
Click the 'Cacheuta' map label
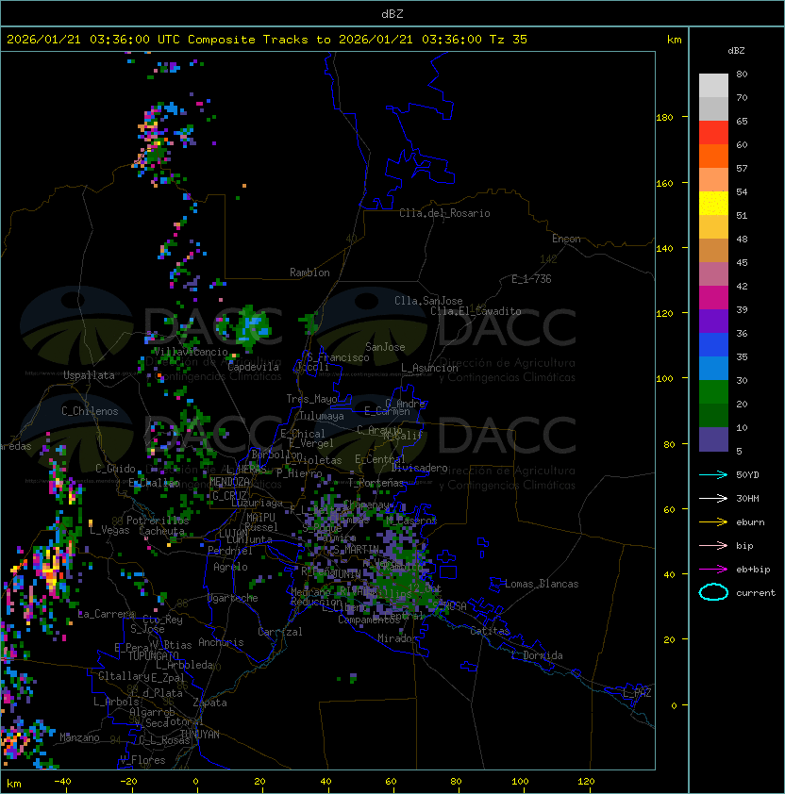point(161,531)
